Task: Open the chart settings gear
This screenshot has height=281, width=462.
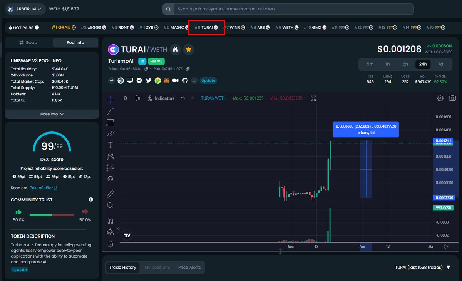Action: pyautogui.click(x=440, y=98)
